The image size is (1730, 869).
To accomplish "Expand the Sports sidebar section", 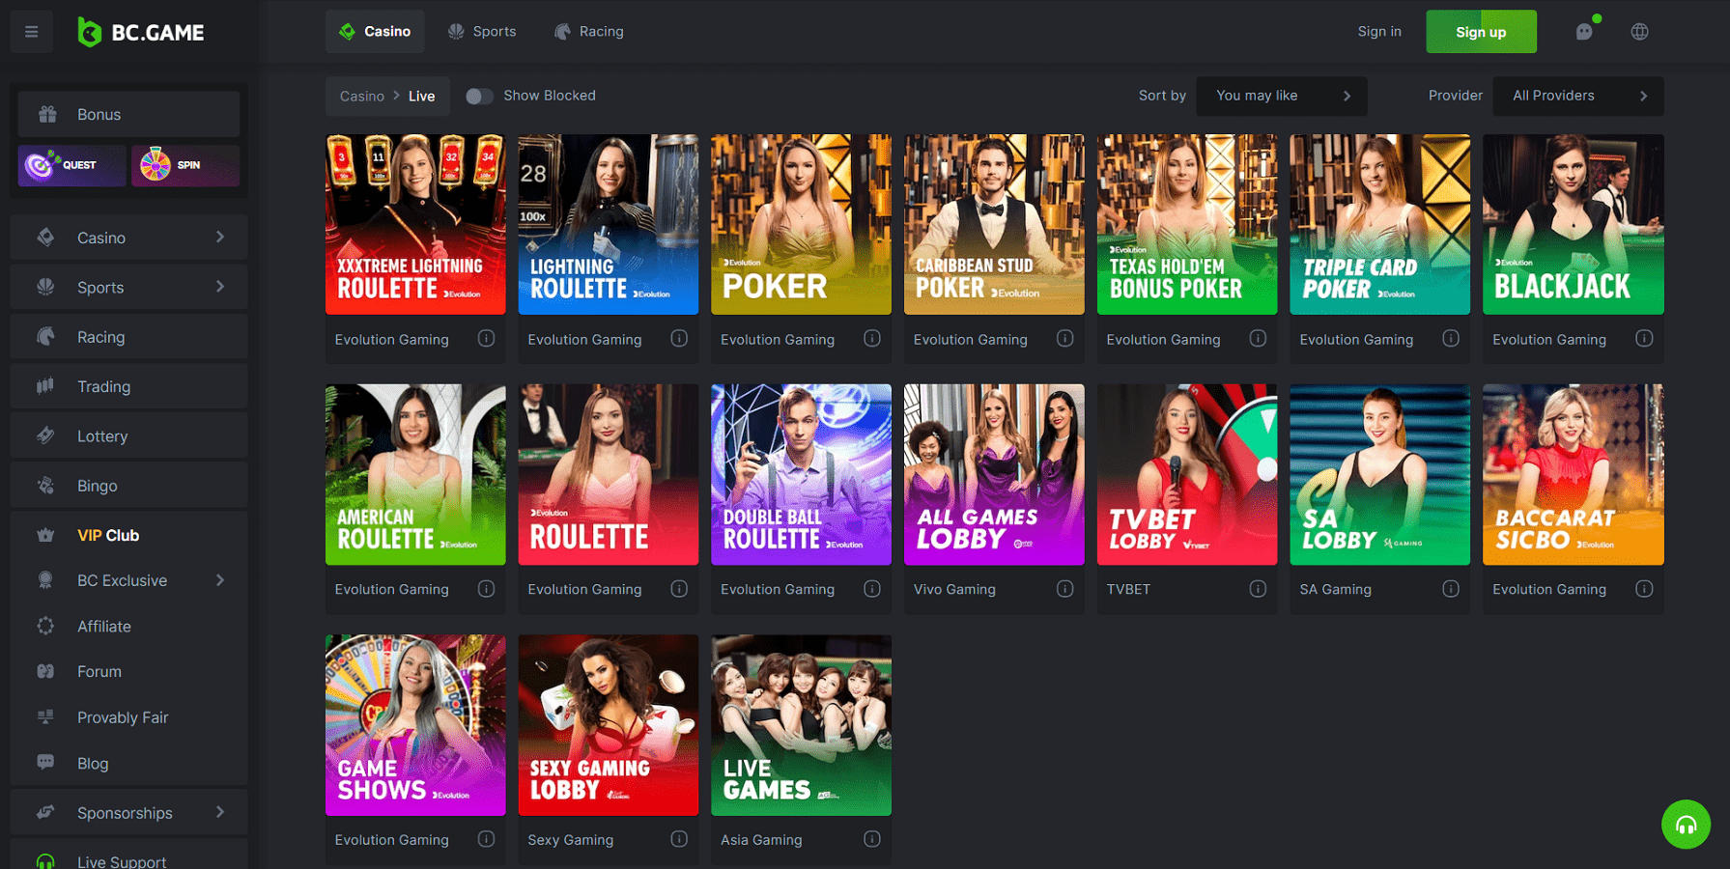I will click(x=128, y=287).
